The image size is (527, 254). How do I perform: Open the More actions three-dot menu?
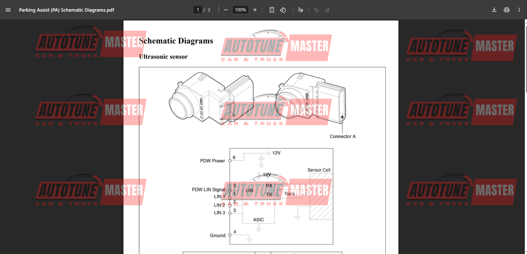coord(519,10)
